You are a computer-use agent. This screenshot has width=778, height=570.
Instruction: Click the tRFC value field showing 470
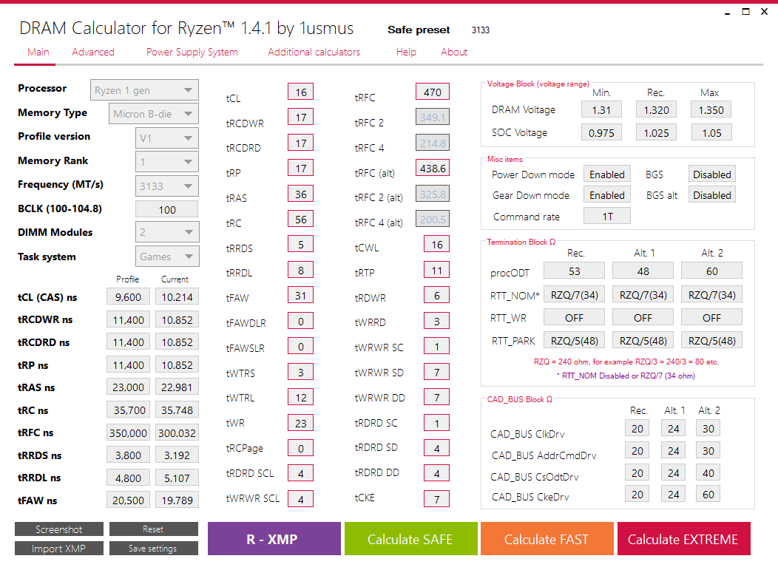coord(432,92)
